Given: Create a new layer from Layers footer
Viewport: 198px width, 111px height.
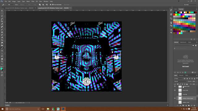Looking at the screenshot, I should click(x=192, y=105).
